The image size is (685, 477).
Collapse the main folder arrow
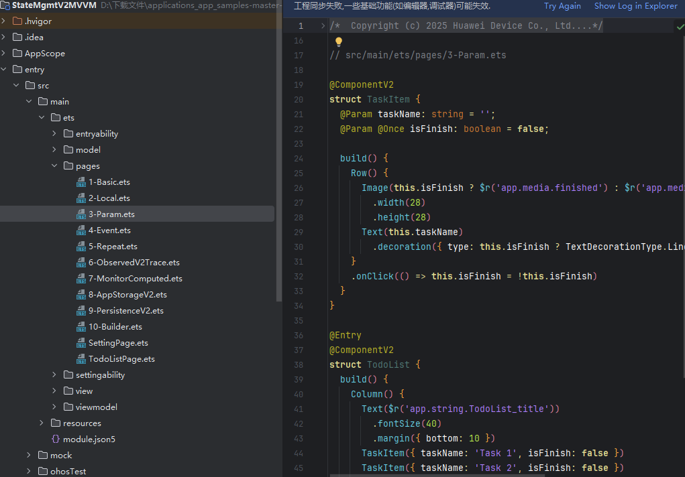tap(29, 101)
